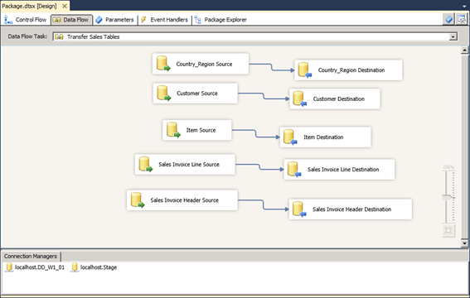
Task: Open the Parameters tab
Action: [114, 20]
